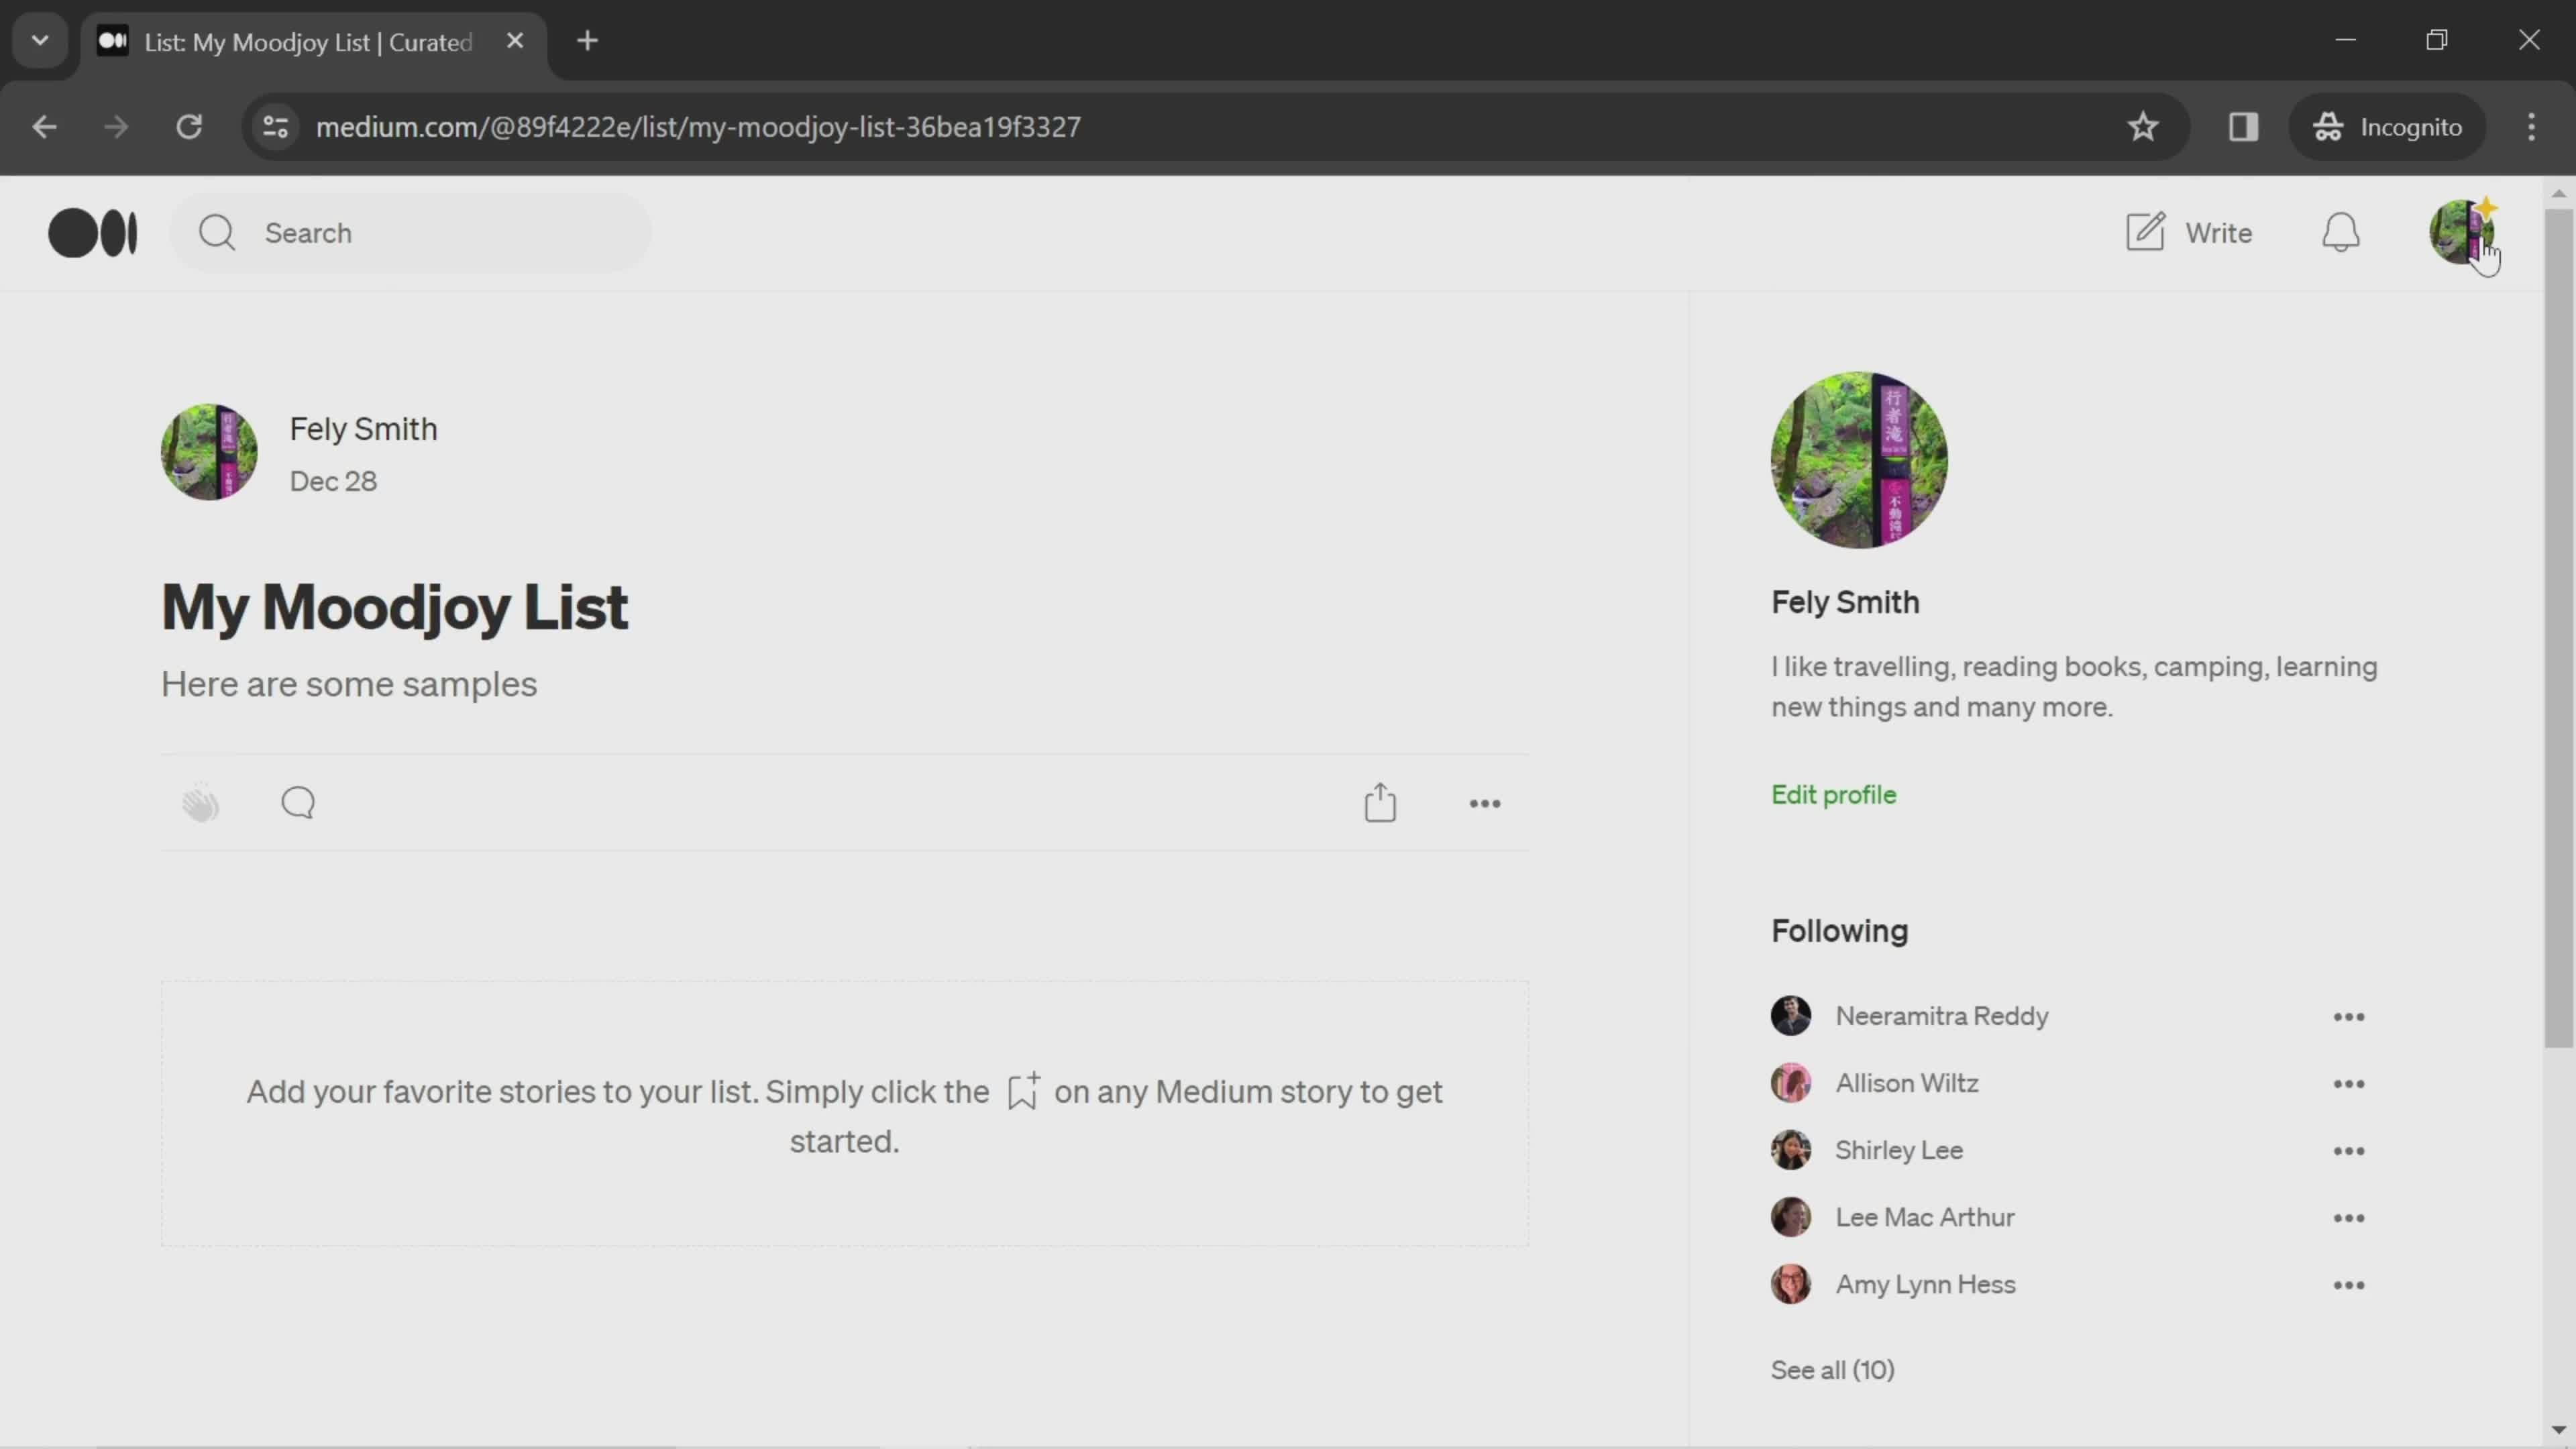Click See all (10) following link
2576x1449 pixels.
pyautogui.click(x=1833, y=1368)
